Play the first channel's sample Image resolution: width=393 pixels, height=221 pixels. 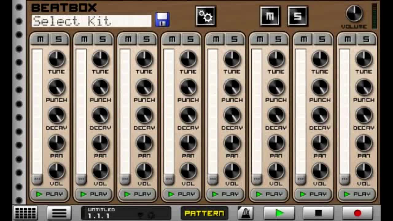50,194
